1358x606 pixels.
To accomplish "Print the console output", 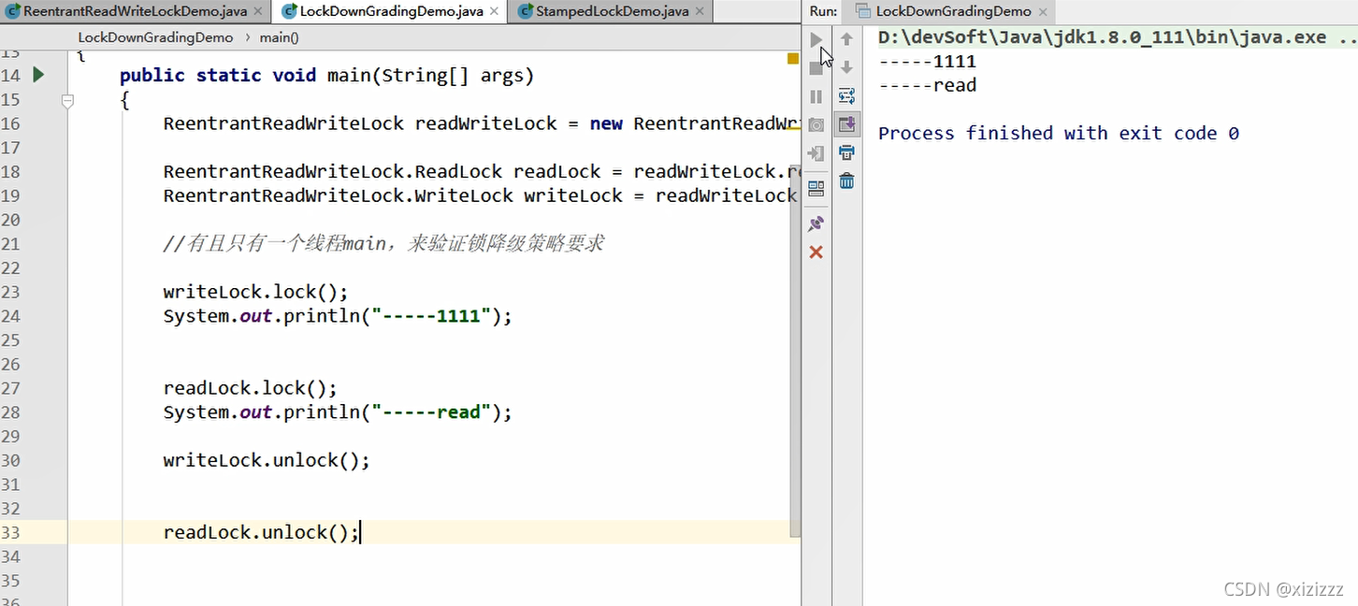I will [846, 152].
